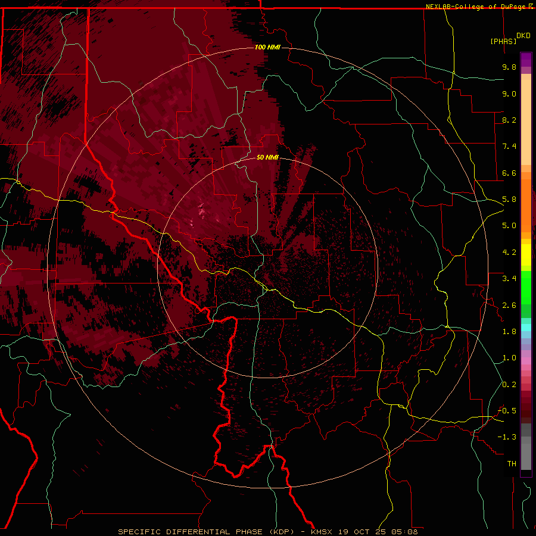Click the 9.8 value on the color scale
The image size is (536, 536).
click(509, 67)
